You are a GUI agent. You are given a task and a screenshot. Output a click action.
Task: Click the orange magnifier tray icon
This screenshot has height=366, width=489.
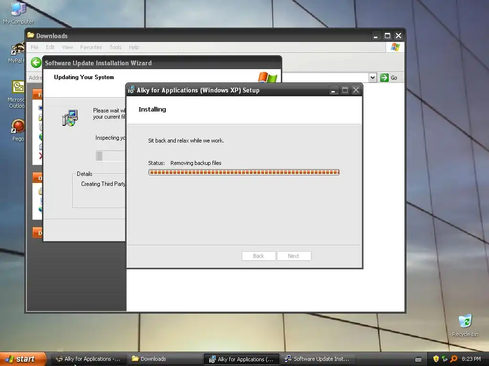[454, 359]
